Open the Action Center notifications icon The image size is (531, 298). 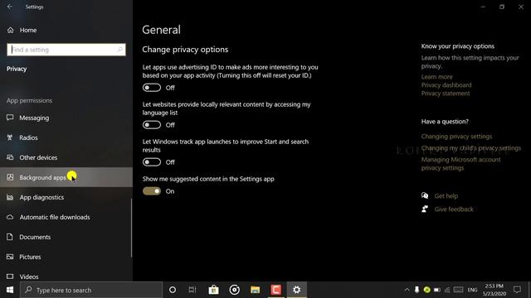click(x=517, y=290)
